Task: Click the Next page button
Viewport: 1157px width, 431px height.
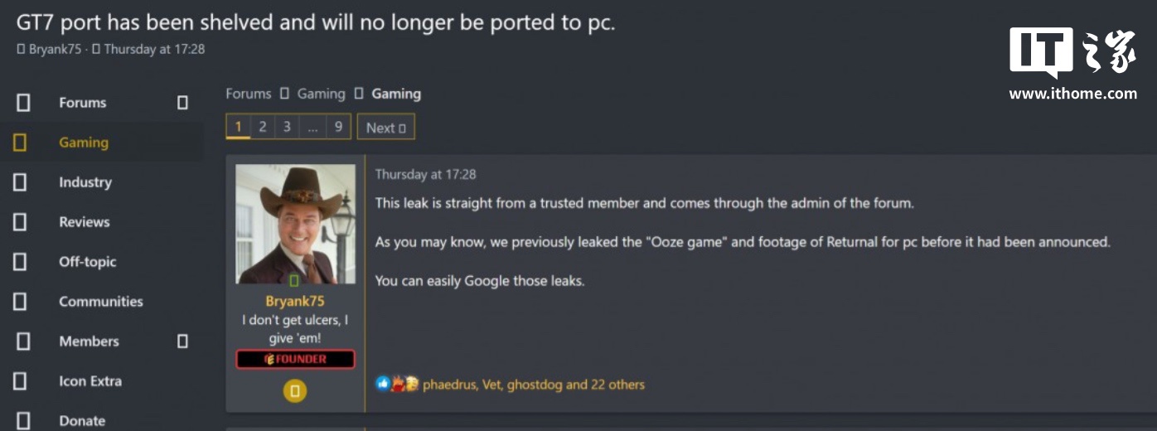Action: [x=385, y=127]
